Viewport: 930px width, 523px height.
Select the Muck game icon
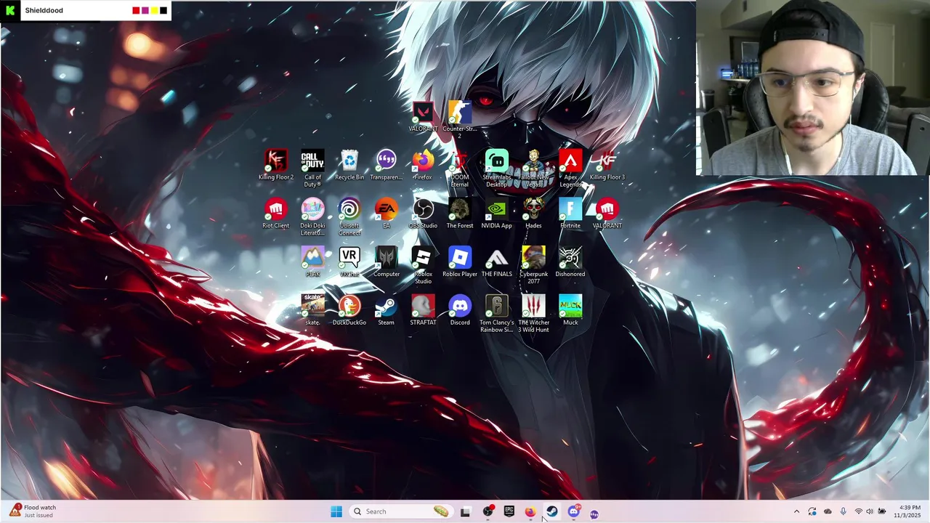tap(570, 311)
